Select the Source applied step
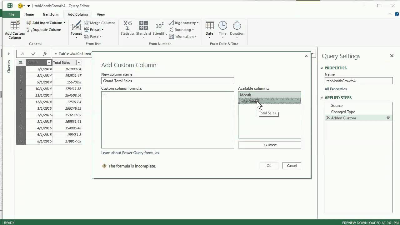The width and height of the screenshot is (400, 225). (358, 106)
